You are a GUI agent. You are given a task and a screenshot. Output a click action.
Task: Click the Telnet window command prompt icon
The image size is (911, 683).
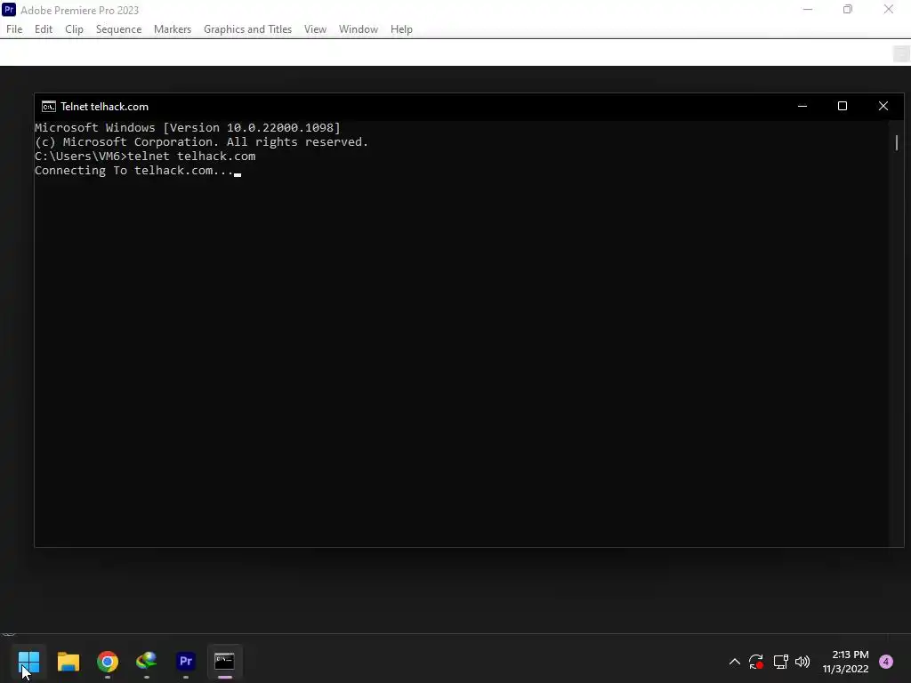coord(49,107)
